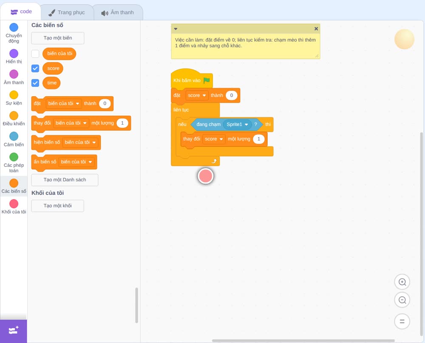Open score dropdown in workspace 'đặt' block

click(x=197, y=95)
